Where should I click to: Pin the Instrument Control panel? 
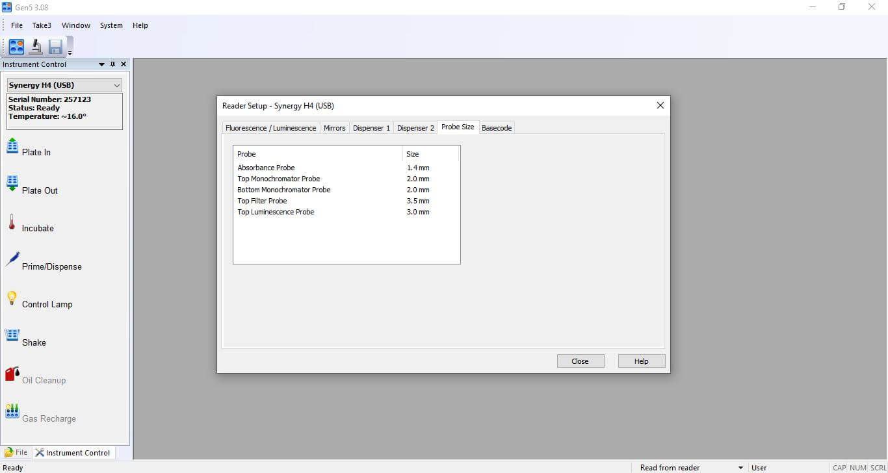click(x=112, y=64)
